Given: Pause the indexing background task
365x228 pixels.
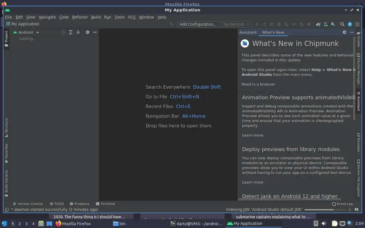Looking at the screenshot, I should [x=350, y=209].
